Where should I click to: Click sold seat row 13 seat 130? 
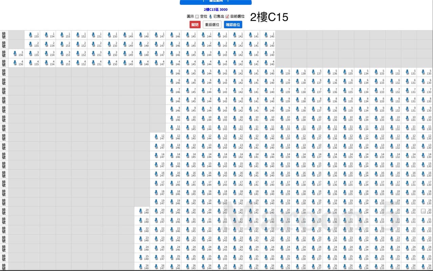(424, 146)
